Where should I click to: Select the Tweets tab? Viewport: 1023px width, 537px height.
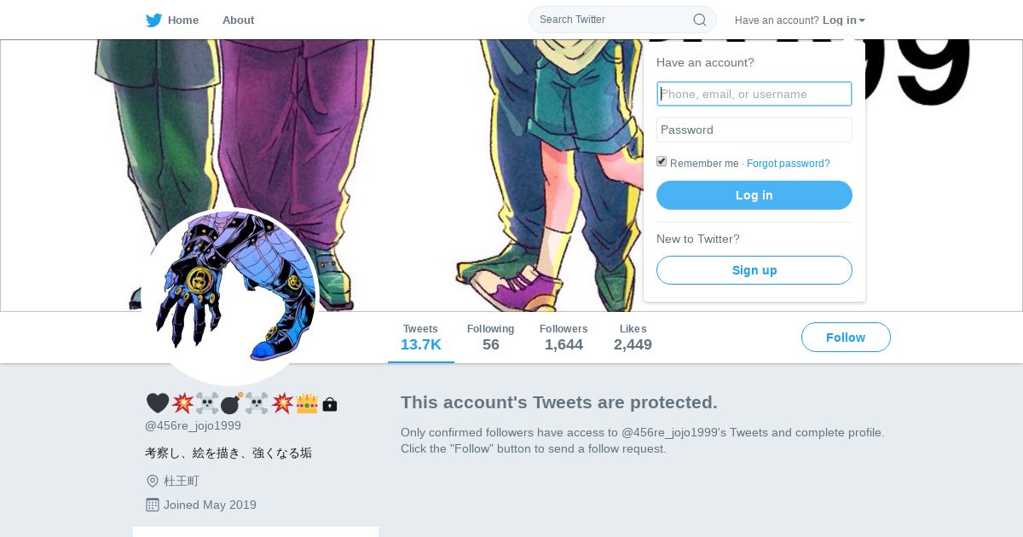tap(421, 338)
